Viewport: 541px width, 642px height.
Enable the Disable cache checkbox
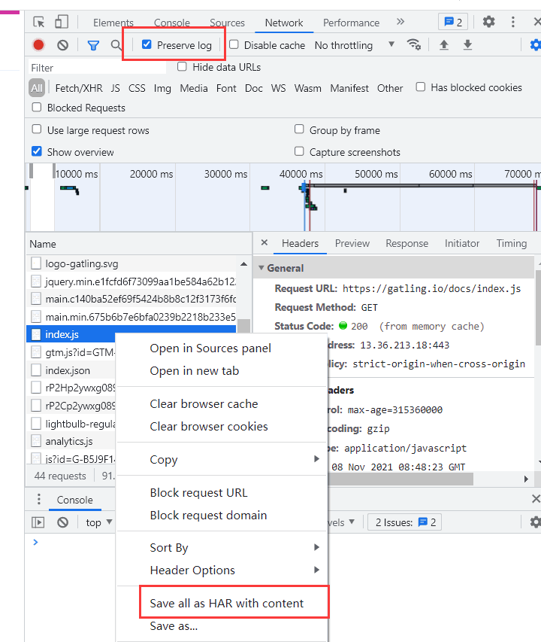[x=234, y=45]
